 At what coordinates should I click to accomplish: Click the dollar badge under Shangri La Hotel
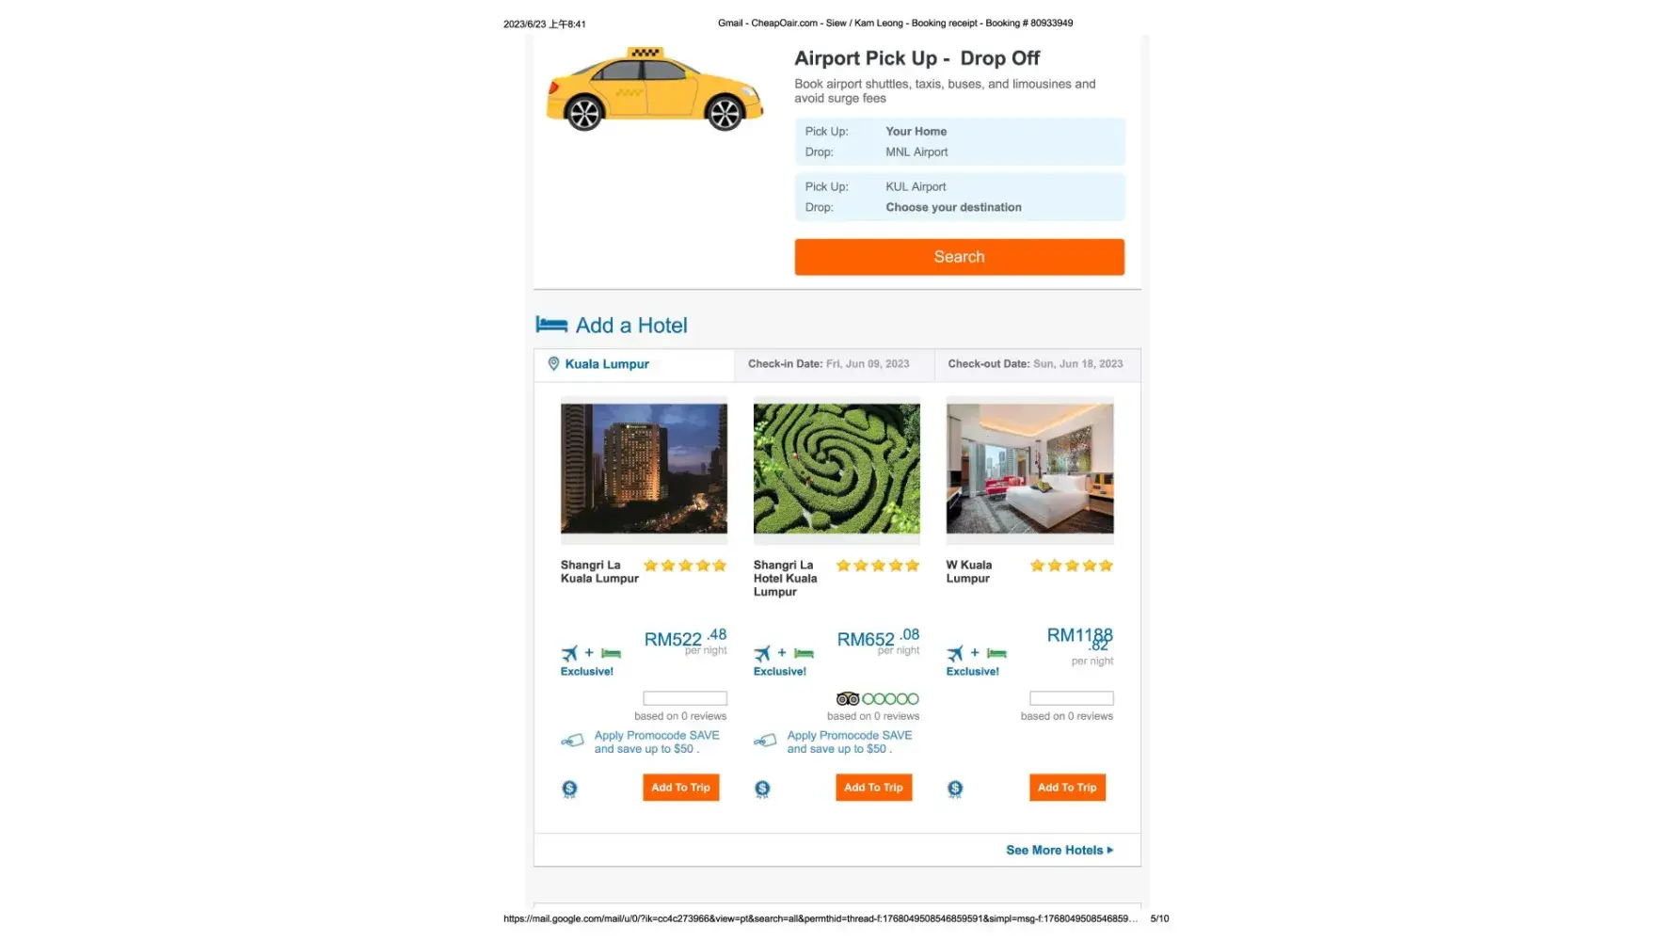[x=762, y=789]
